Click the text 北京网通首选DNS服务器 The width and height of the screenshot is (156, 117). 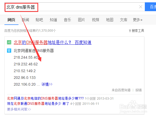[x=34, y=51]
